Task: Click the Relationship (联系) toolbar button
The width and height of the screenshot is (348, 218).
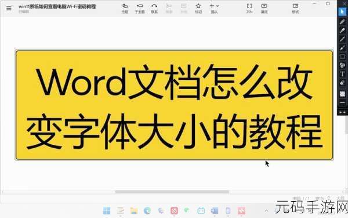Action: coord(154,8)
